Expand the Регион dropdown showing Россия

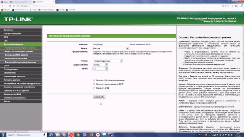[x=111, y=48]
